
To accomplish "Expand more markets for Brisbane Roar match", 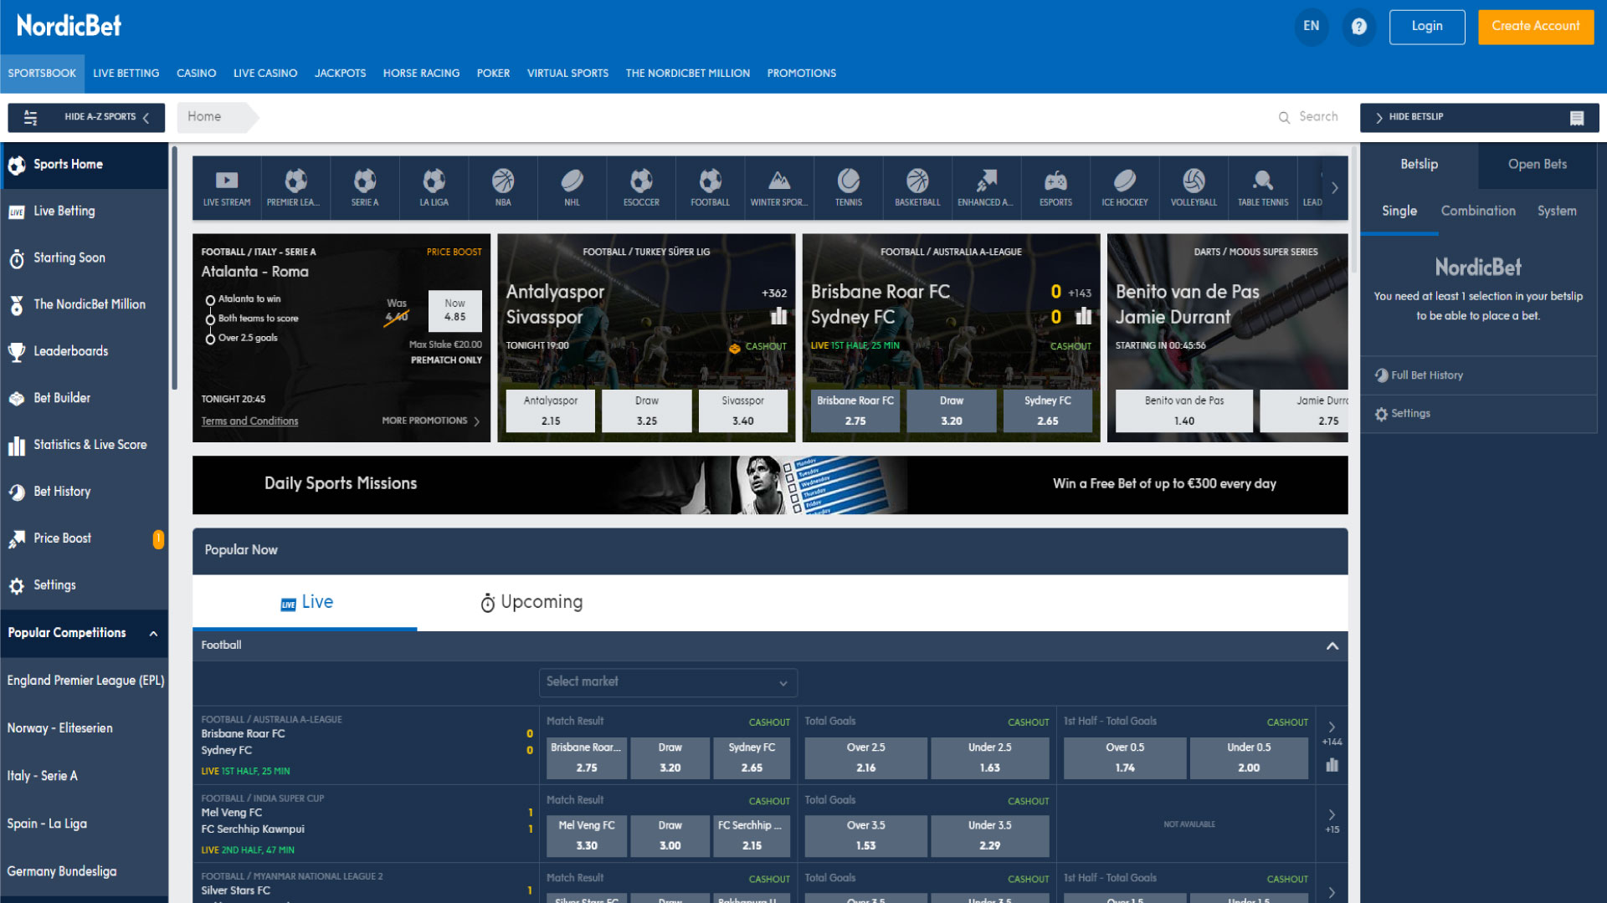I will 1332,727.
